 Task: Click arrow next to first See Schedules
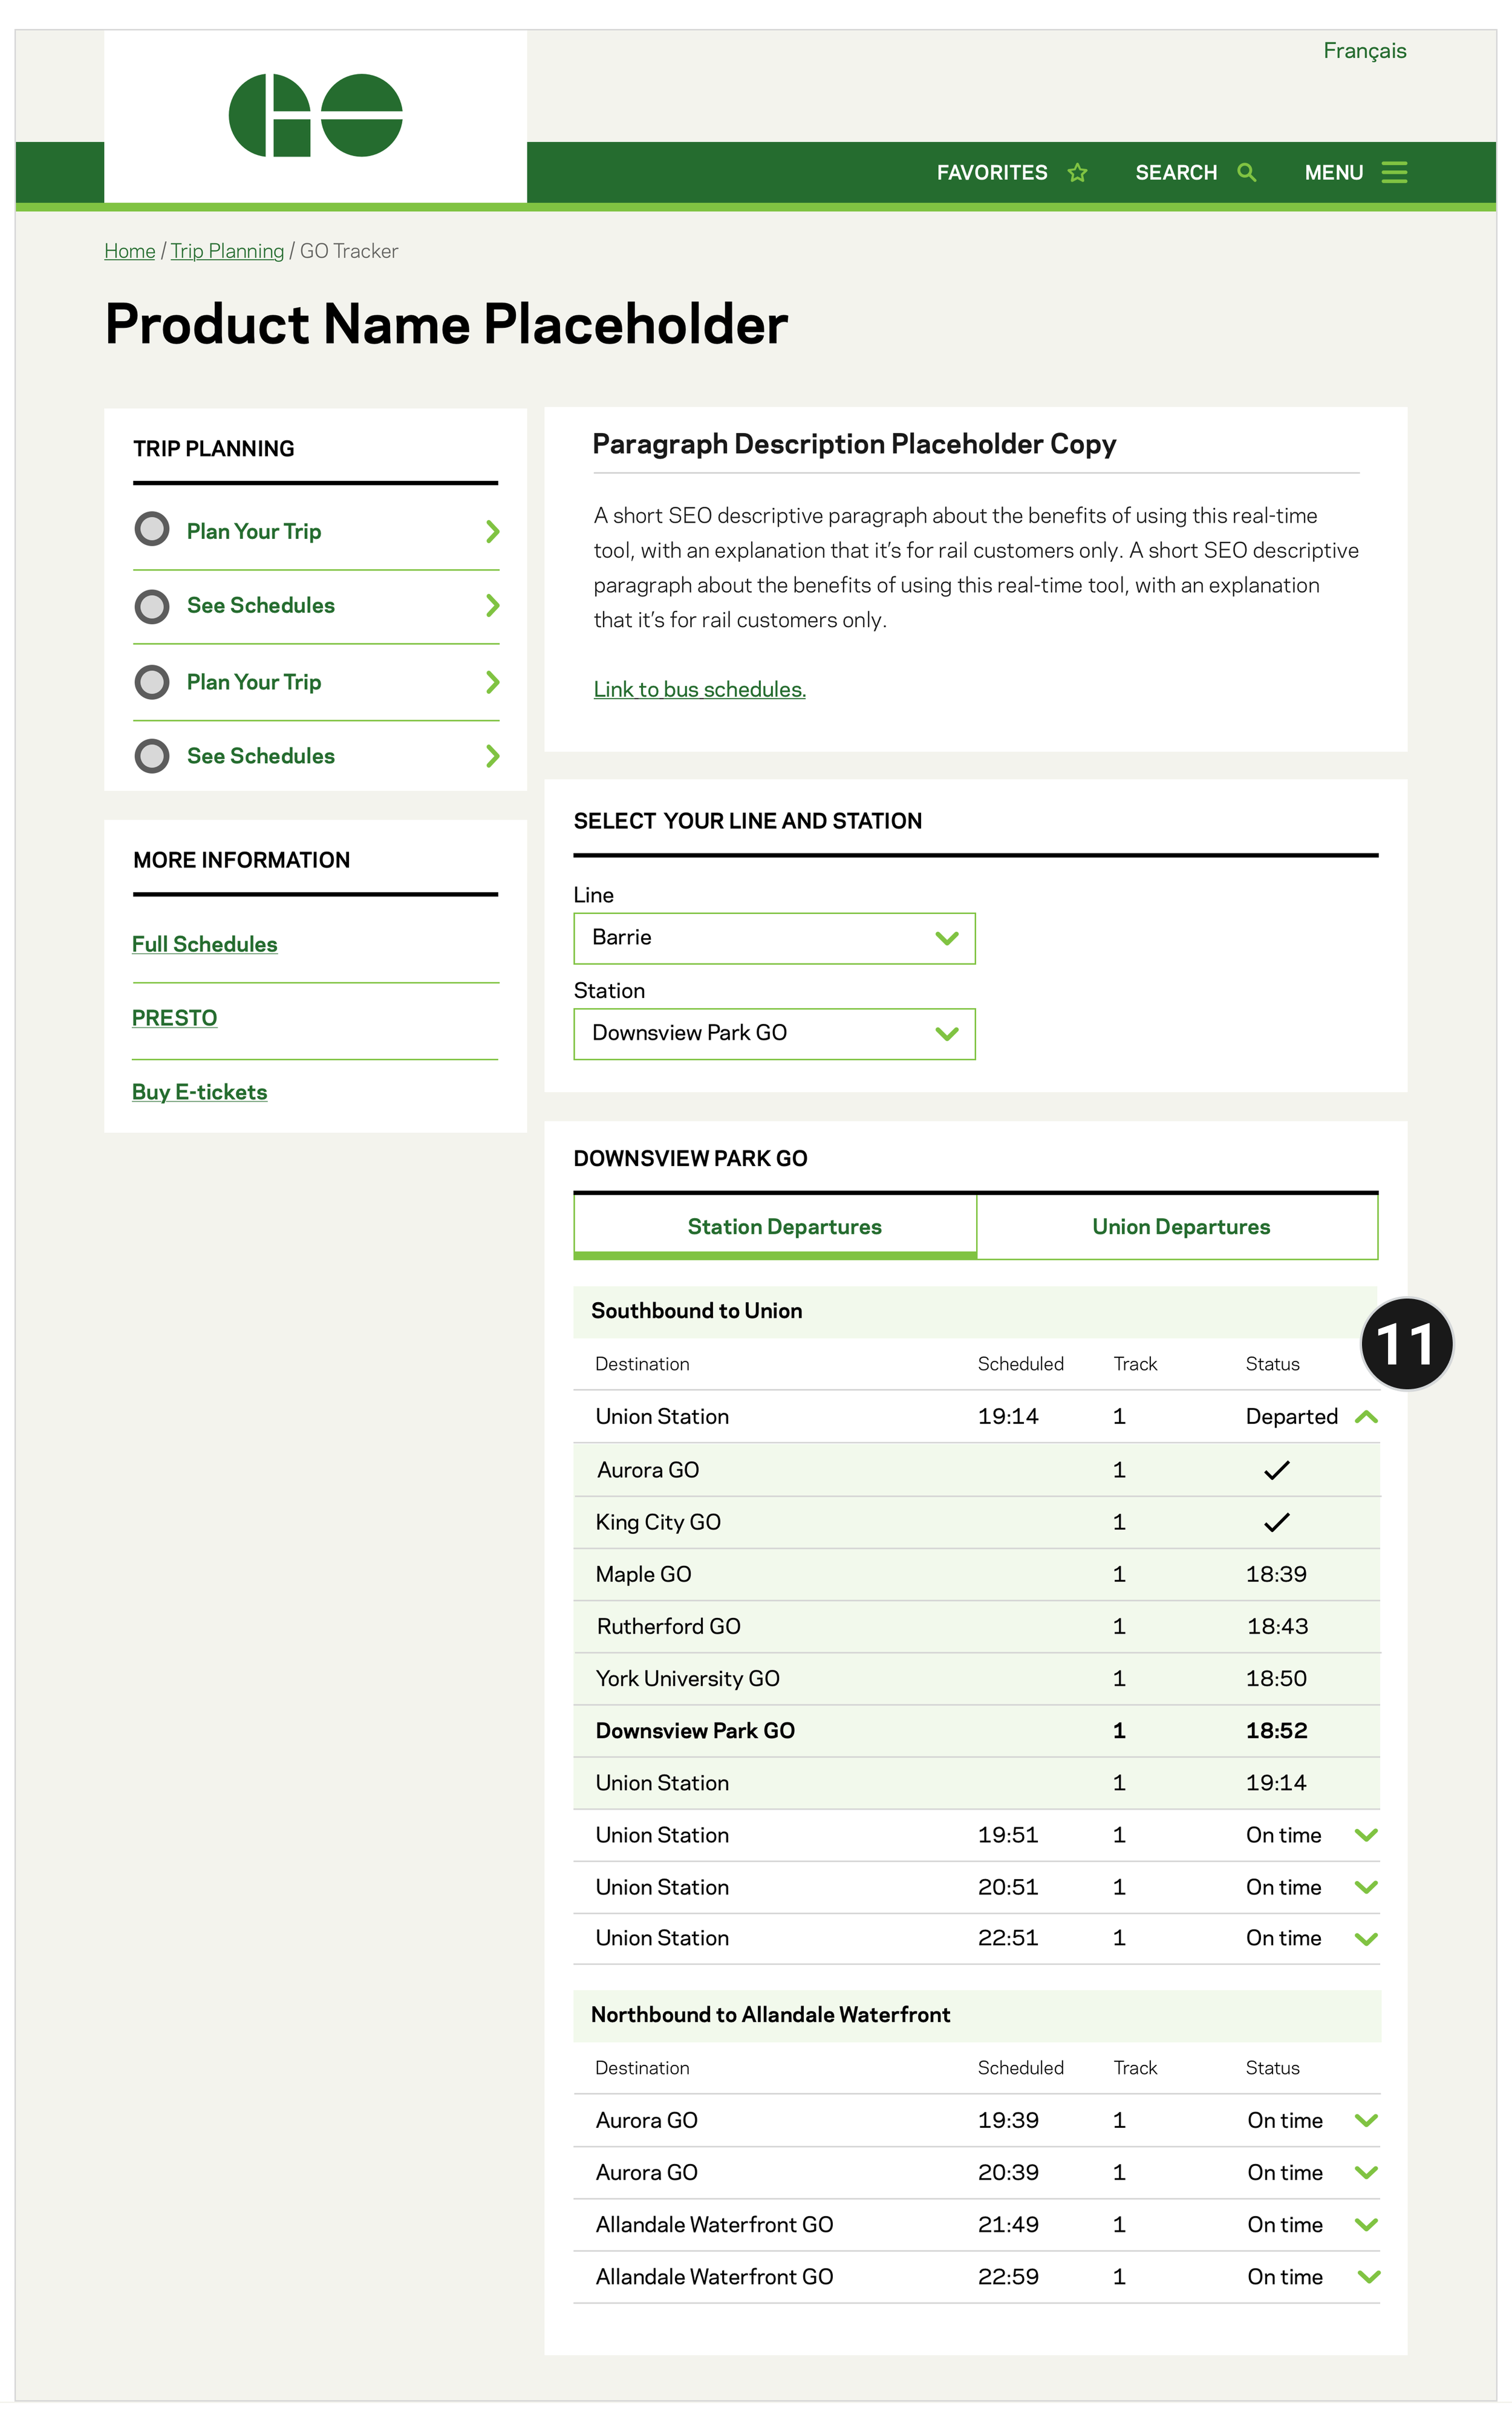[x=492, y=605]
